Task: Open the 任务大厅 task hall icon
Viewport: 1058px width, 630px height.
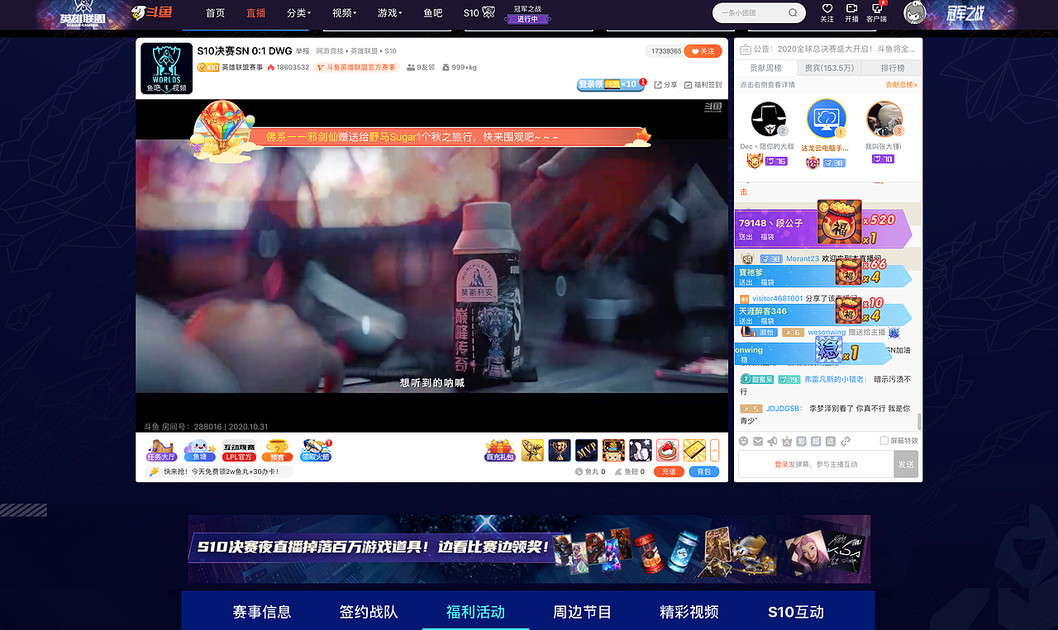Action: [x=161, y=450]
